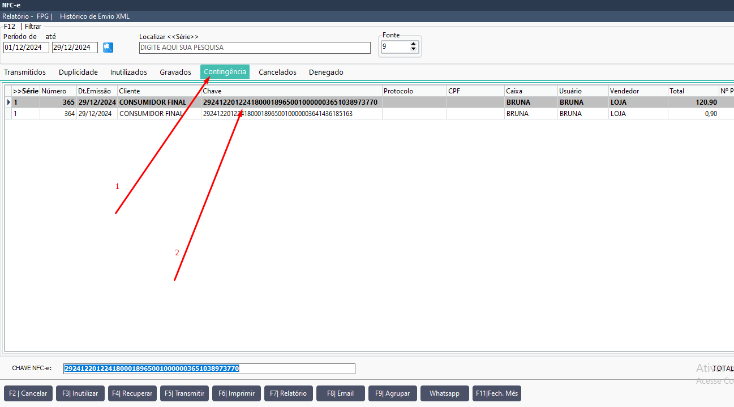The image size is (734, 407).
Task: Open the FPG menu item
Action: [44, 16]
